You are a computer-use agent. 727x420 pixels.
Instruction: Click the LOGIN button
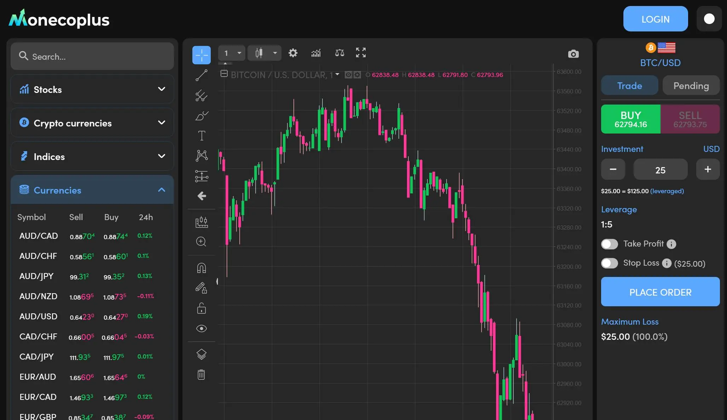656,19
